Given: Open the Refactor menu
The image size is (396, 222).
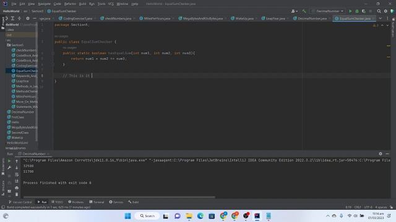Looking at the screenshot, I should point(70,4).
